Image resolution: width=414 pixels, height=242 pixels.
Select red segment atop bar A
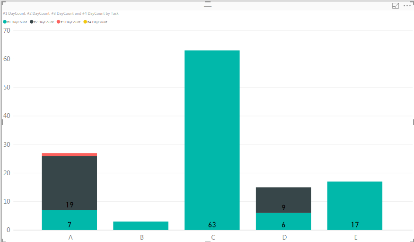70,154
